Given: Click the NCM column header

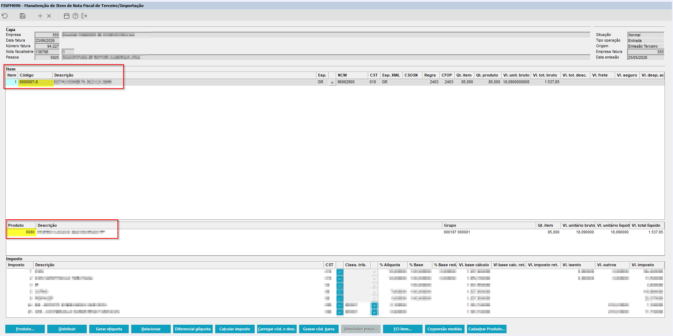Looking at the screenshot, I should point(352,75).
